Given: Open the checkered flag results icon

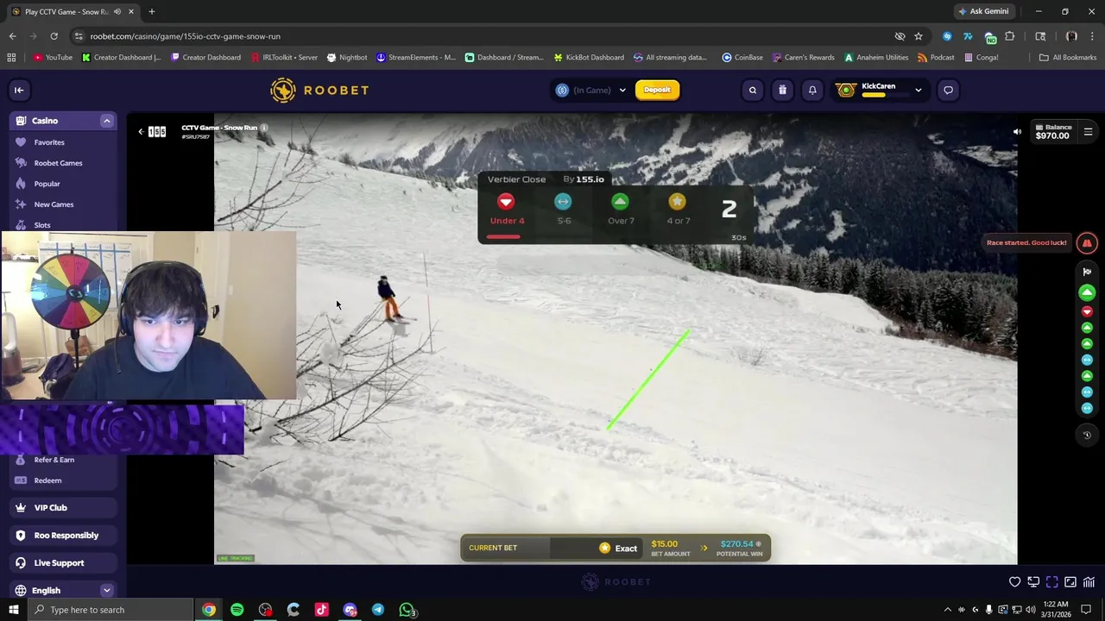Looking at the screenshot, I should [1087, 272].
